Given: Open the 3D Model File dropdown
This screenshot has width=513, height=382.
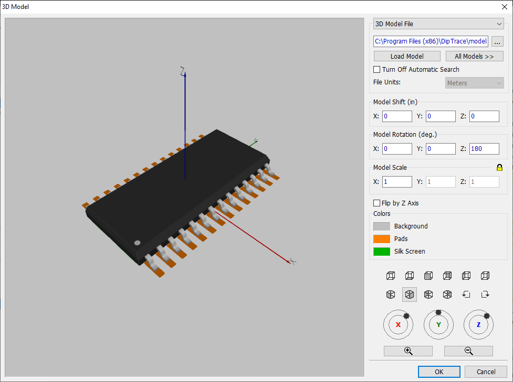Looking at the screenshot, I should coord(438,24).
